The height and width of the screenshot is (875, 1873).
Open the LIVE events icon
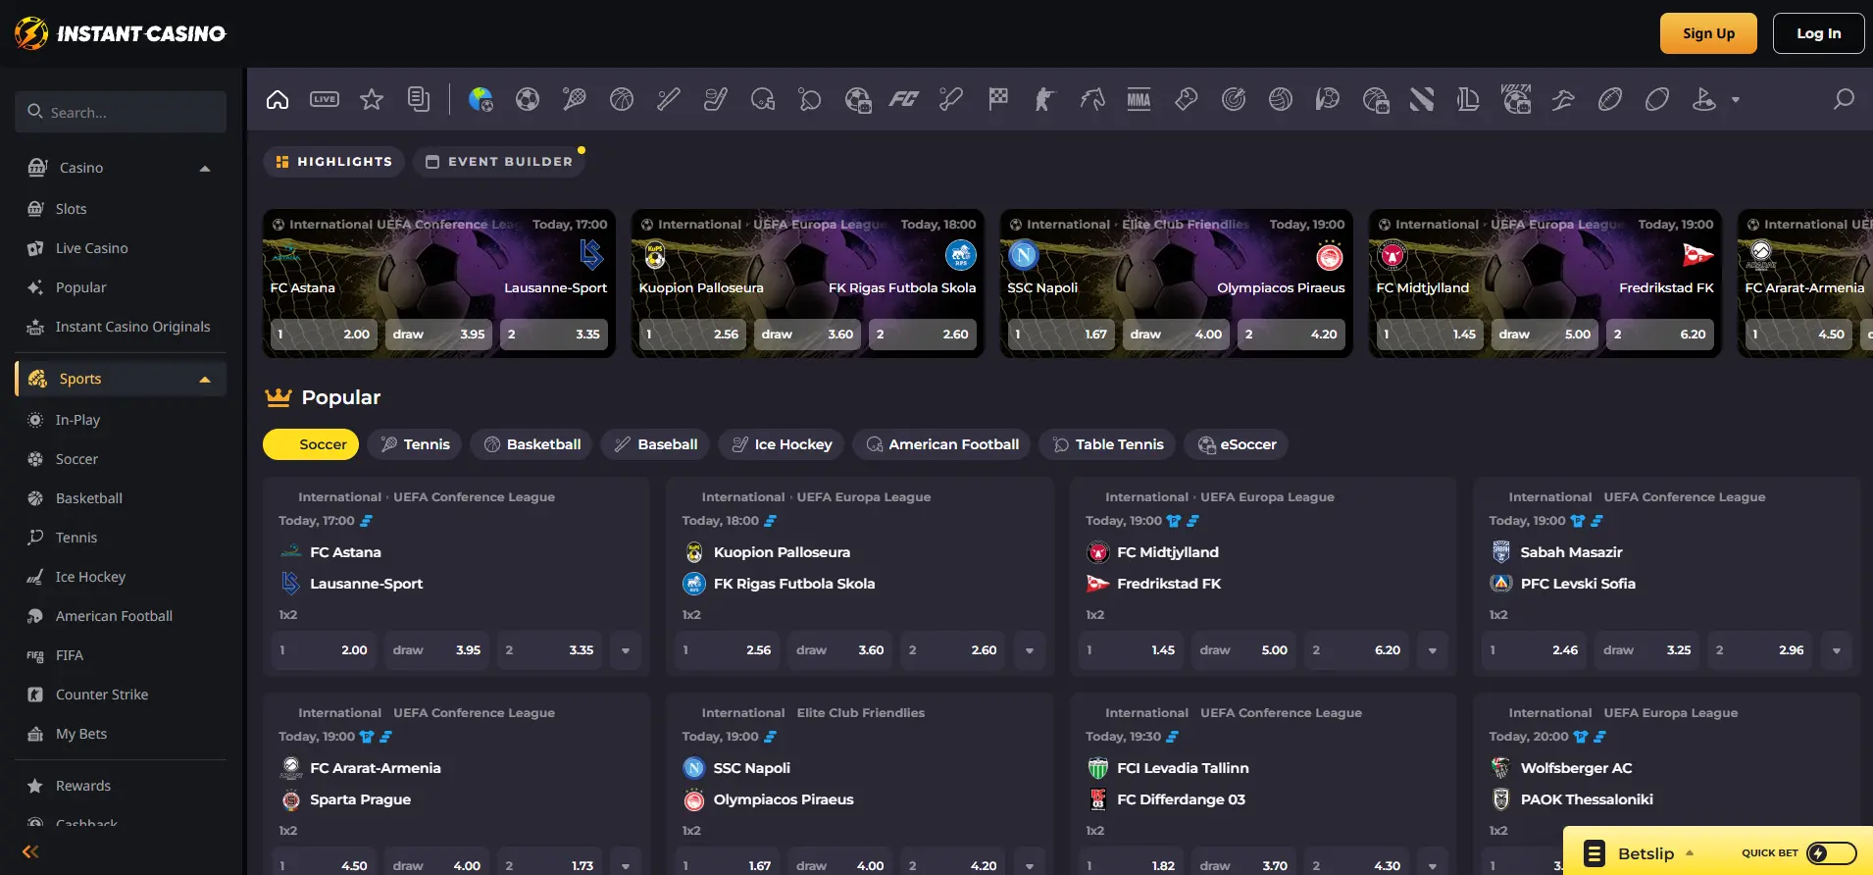[325, 99]
